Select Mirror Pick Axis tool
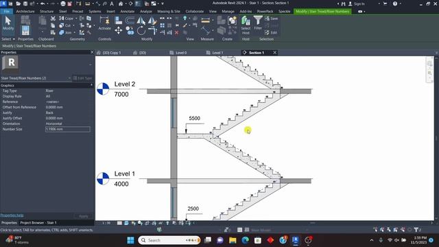 click(x=141, y=20)
